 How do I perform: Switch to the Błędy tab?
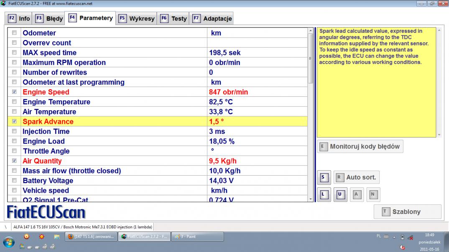(50, 19)
